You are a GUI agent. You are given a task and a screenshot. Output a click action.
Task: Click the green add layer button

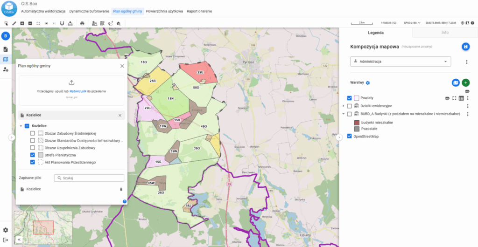(465, 82)
